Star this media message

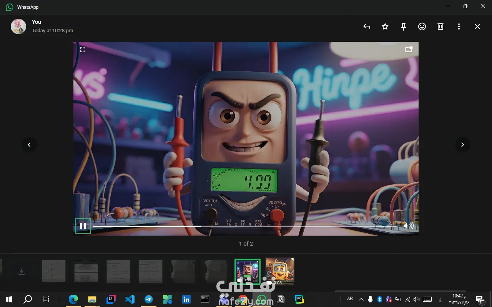385,26
